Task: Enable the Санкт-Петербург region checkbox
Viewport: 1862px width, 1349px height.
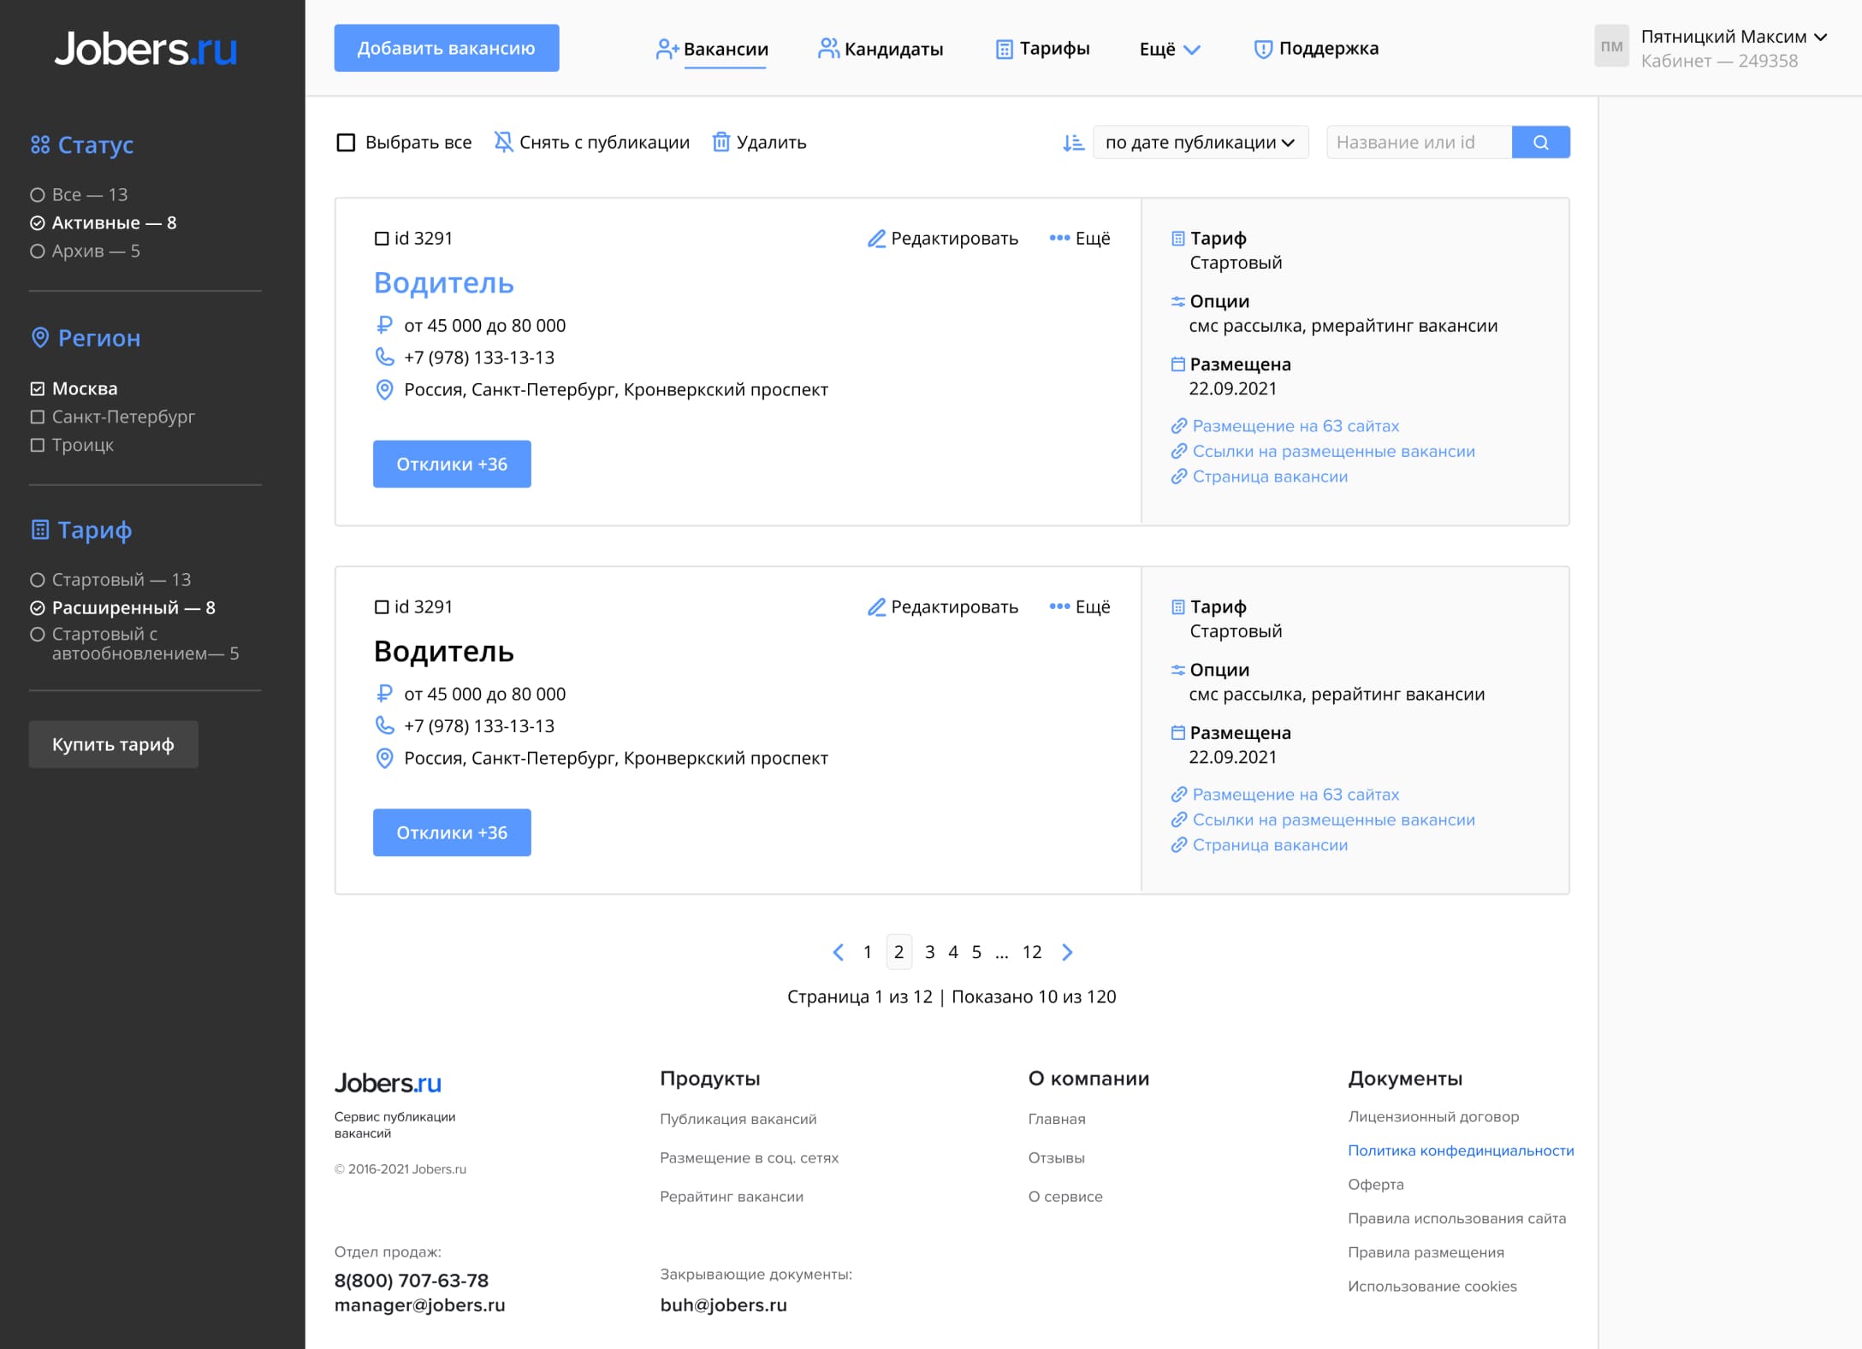Action: [36, 417]
